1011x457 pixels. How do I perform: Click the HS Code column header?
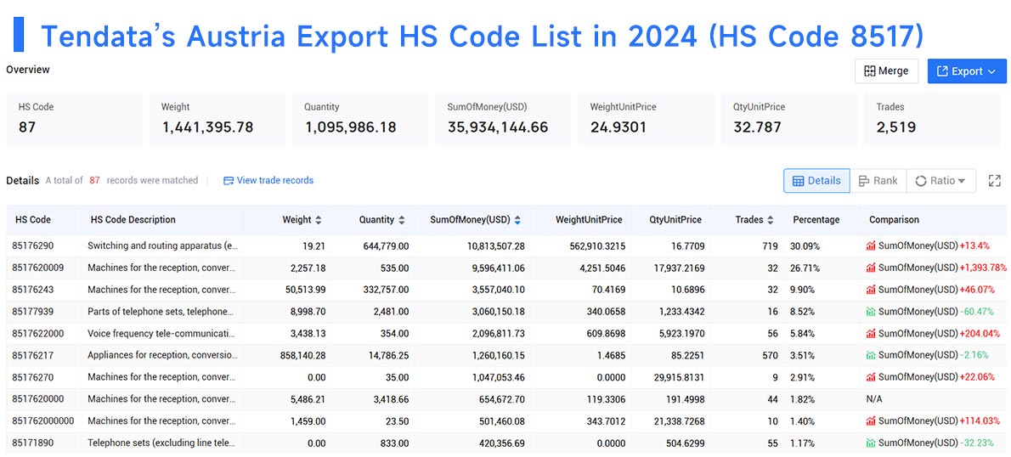[33, 220]
